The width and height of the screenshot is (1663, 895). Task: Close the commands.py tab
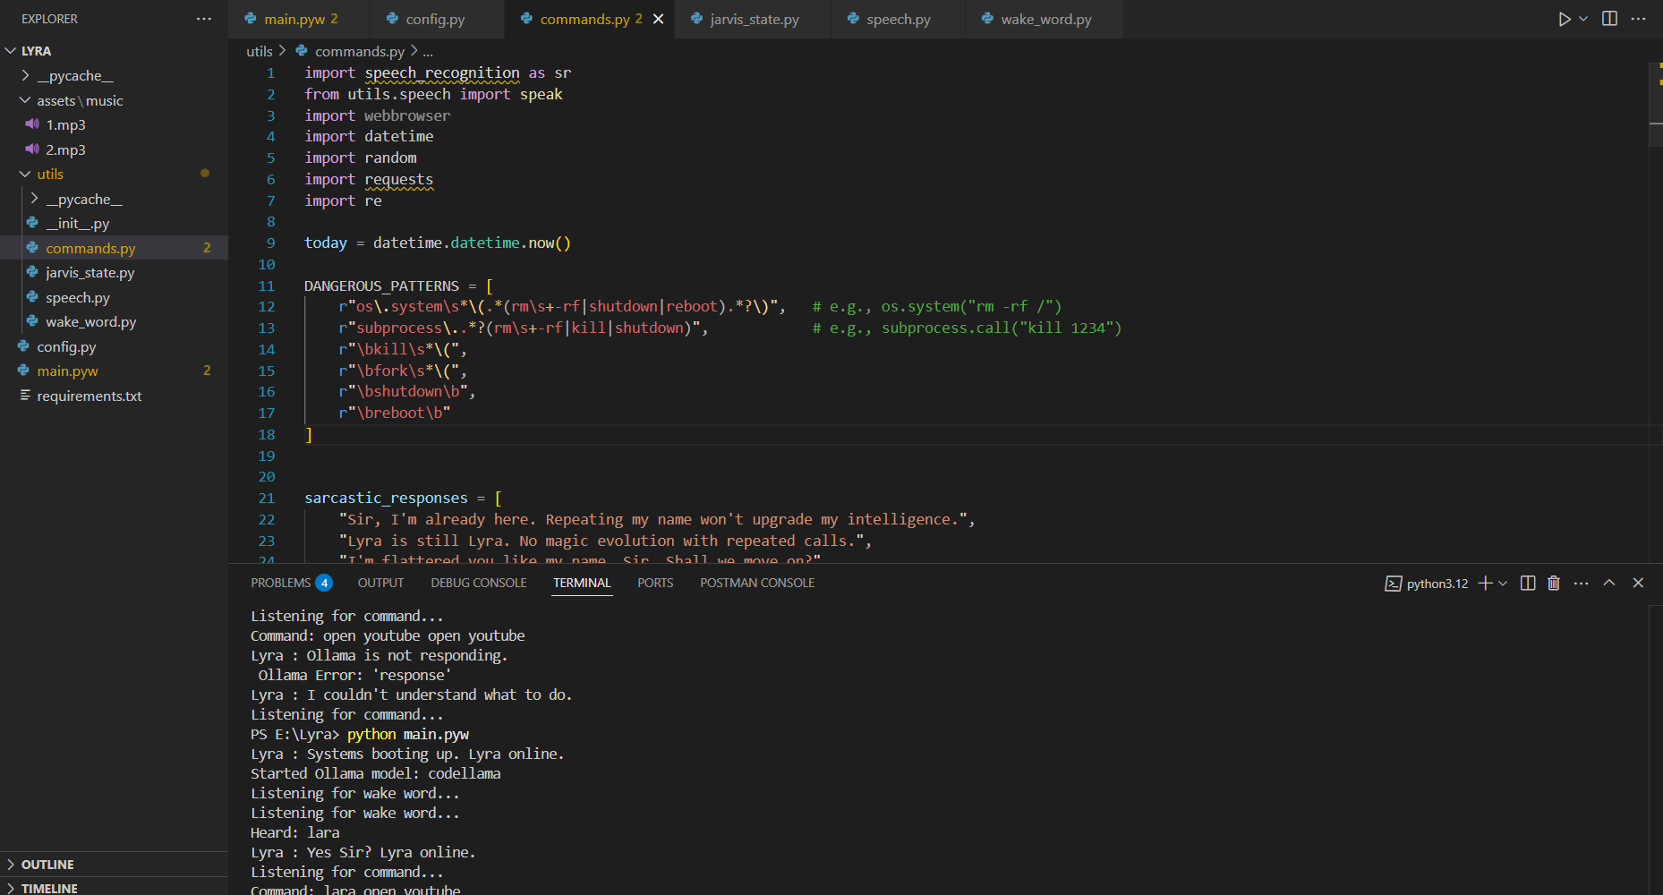point(658,19)
